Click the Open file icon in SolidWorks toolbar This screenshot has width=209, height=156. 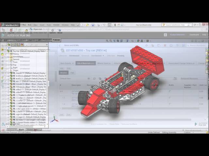pyautogui.click(x=87, y=25)
